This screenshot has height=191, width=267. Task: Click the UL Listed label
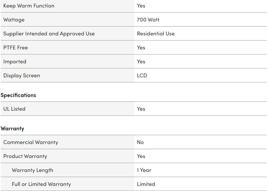pyautogui.click(x=14, y=109)
